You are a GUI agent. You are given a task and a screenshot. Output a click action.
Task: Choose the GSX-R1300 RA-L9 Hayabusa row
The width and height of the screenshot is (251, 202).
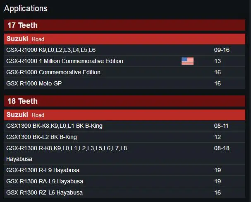pos(124,181)
